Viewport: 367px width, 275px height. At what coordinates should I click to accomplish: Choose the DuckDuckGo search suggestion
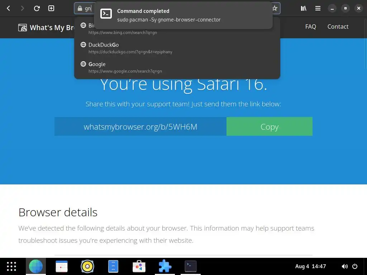(177, 48)
